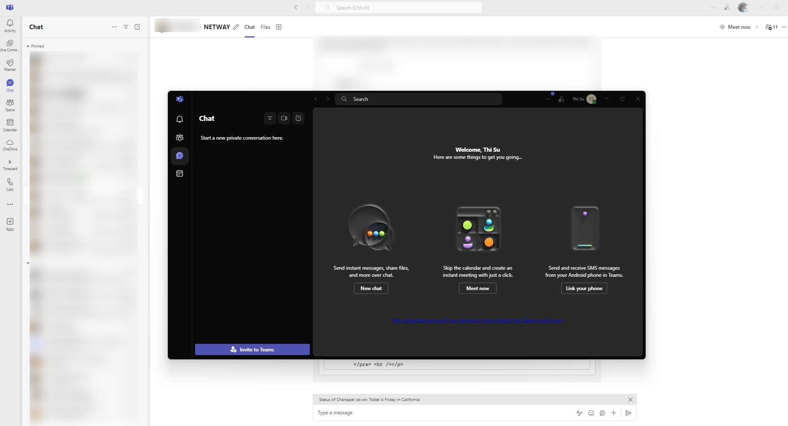The height and width of the screenshot is (426, 788).
Task: Click Meet now button on welcome screen
Action: 478,288
